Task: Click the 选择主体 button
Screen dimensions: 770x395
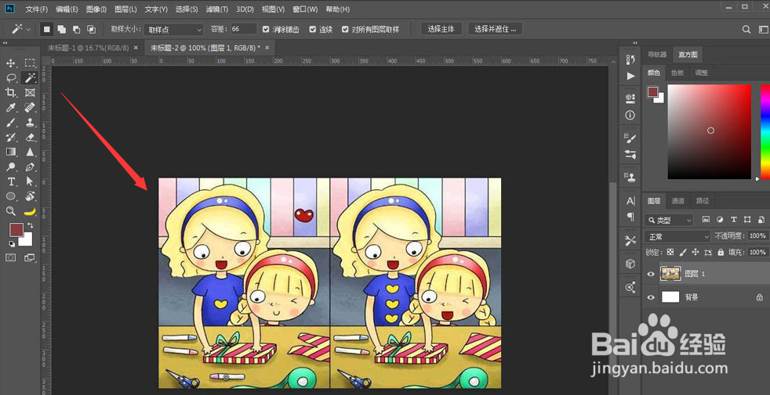Action: (441, 29)
